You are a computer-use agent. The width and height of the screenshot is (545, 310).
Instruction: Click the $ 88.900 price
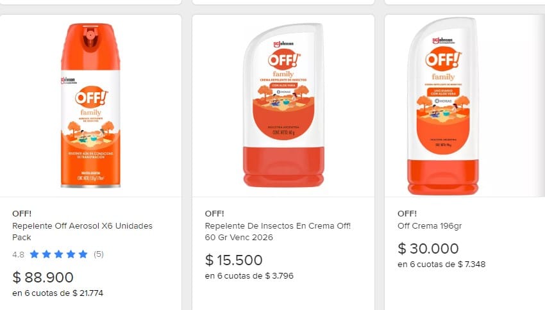pyautogui.click(x=43, y=277)
